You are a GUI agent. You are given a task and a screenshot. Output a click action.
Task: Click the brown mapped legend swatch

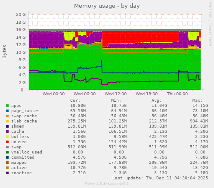[x=7, y=163]
